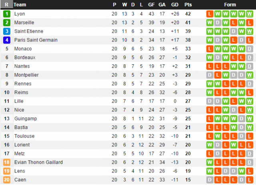Click the Team column header
256x185 pixels.
[x=20, y=5]
